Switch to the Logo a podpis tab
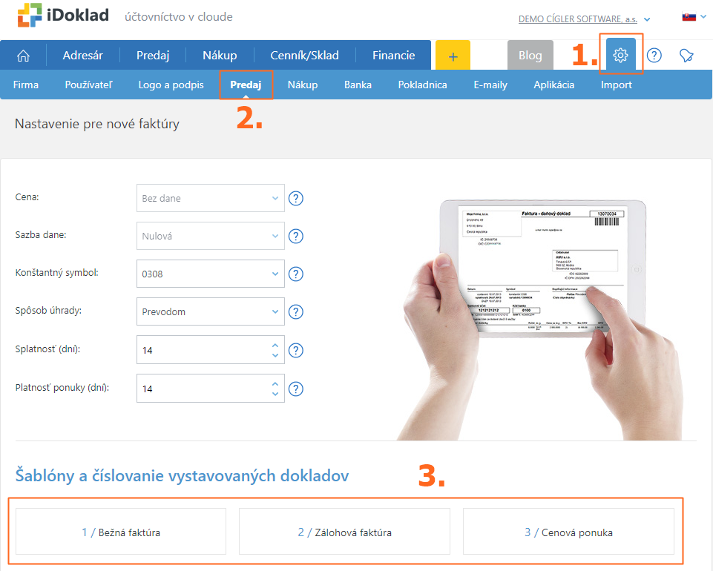The height and width of the screenshot is (571, 713). click(171, 85)
